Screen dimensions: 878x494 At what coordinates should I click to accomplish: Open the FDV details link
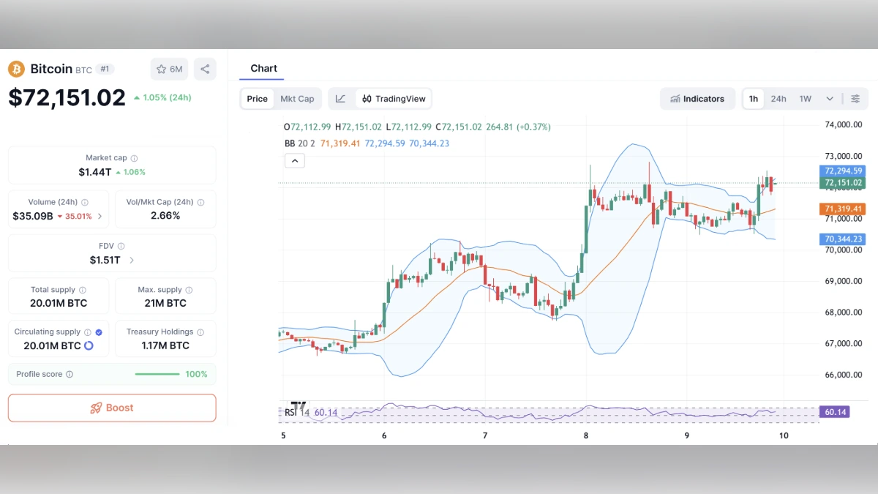[131, 260]
